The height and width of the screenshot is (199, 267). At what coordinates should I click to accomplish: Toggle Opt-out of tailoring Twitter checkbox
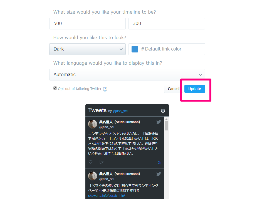55,88
